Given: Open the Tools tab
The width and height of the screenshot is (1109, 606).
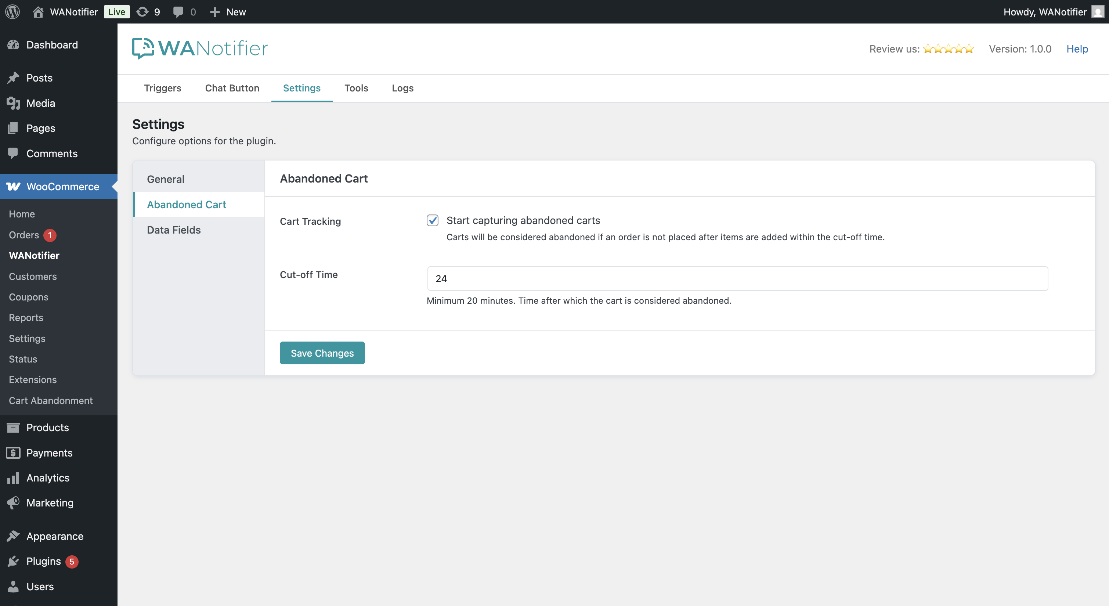Looking at the screenshot, I should (x=356, y=88).
